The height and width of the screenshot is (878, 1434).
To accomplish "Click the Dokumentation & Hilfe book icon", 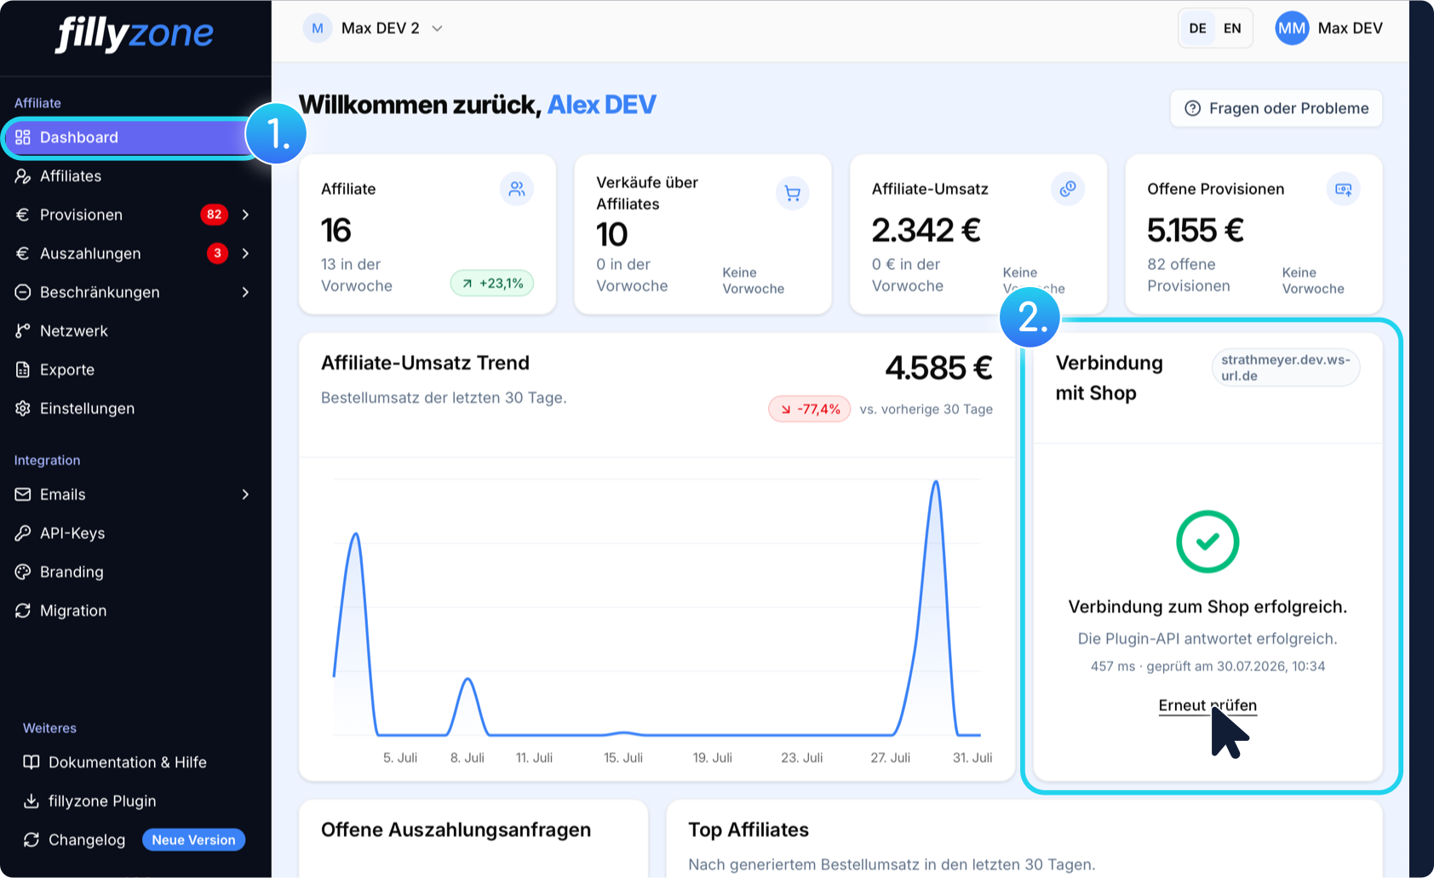I will pos(32,762).
